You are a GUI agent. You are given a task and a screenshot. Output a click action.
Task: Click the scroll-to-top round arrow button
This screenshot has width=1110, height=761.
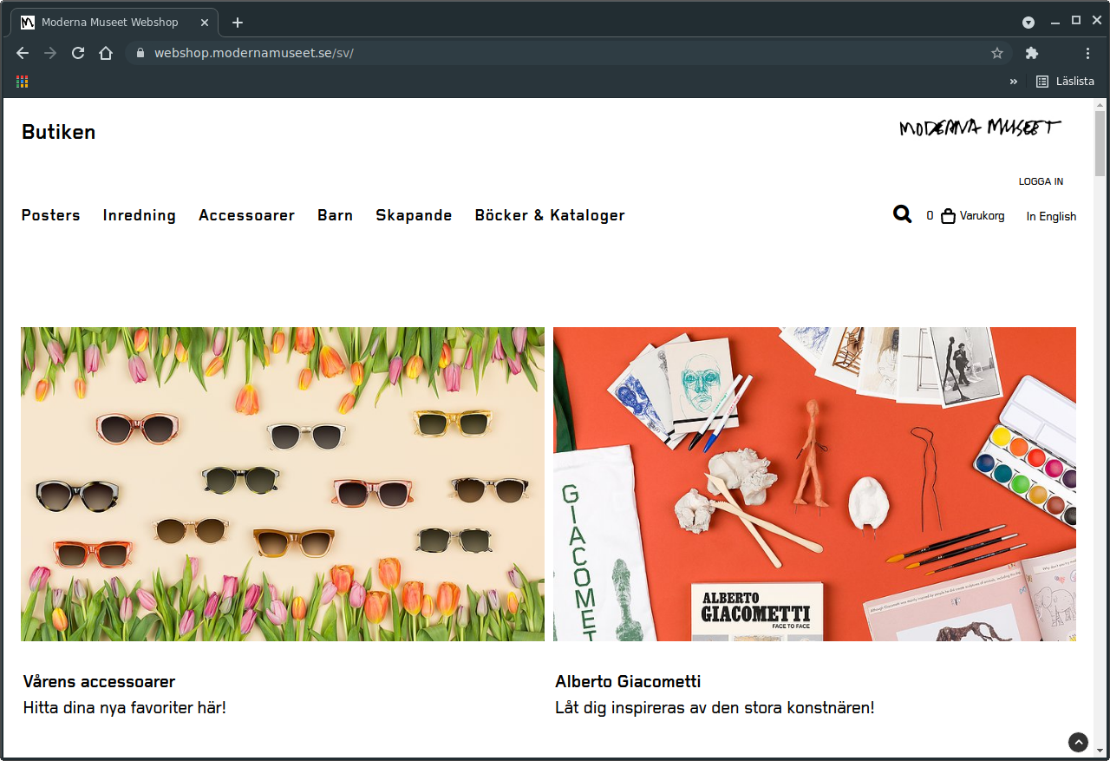pos(1078,742)
